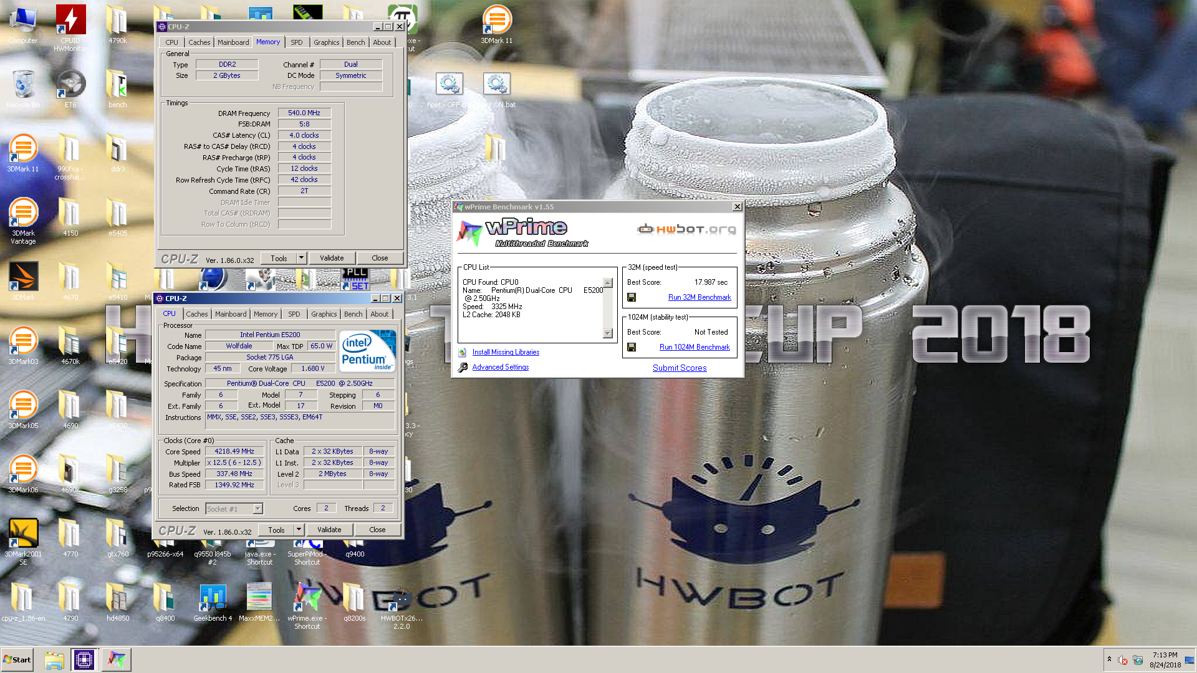Open the ET6 desktop shortcut
Viewport: 1197px width, 673px height.
70,88
